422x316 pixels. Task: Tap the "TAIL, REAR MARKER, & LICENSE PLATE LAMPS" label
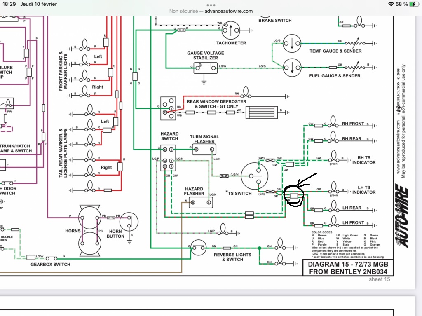pos(63,153)
